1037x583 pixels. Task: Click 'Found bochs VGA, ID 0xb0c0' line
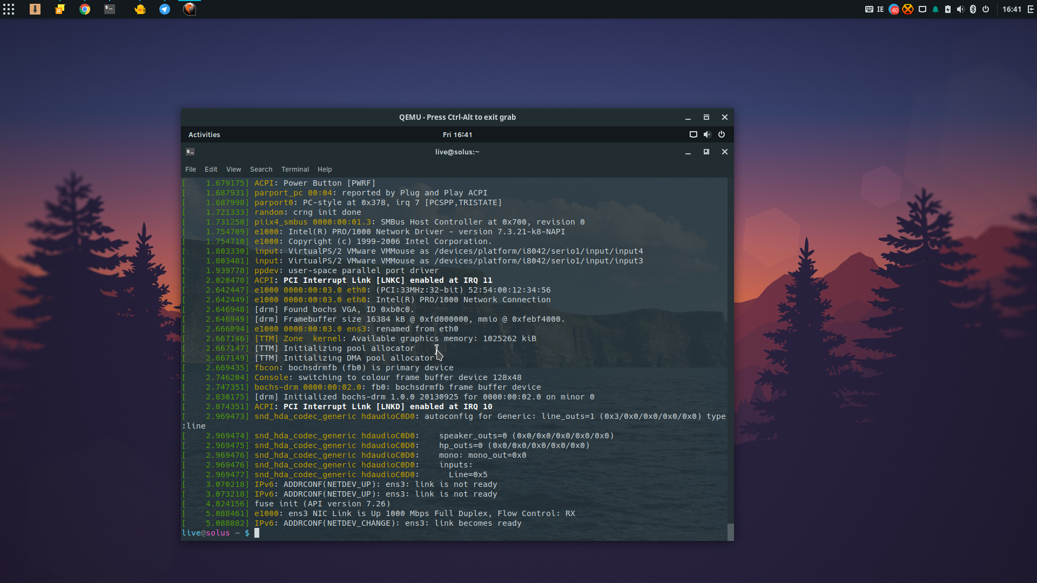pos(334,309)
